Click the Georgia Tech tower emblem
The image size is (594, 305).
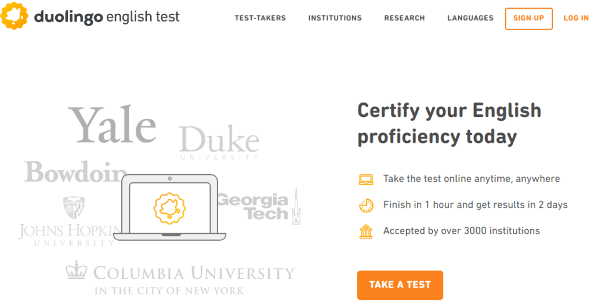(295, 207)
